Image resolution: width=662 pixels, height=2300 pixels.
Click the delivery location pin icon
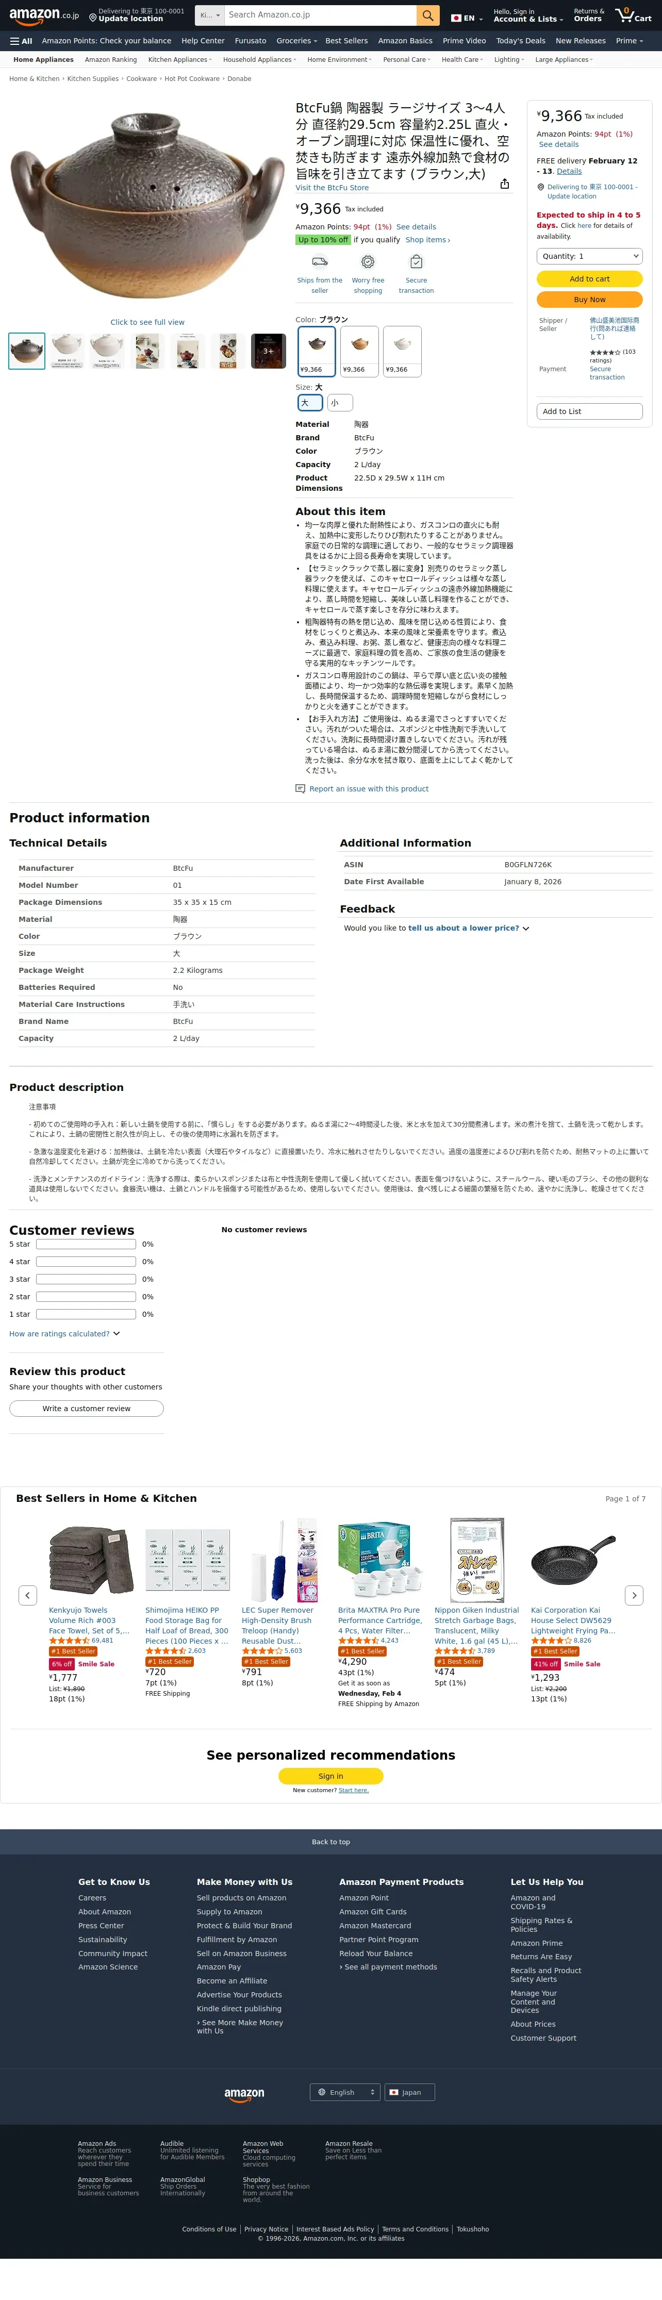click(x=93, y=17)
